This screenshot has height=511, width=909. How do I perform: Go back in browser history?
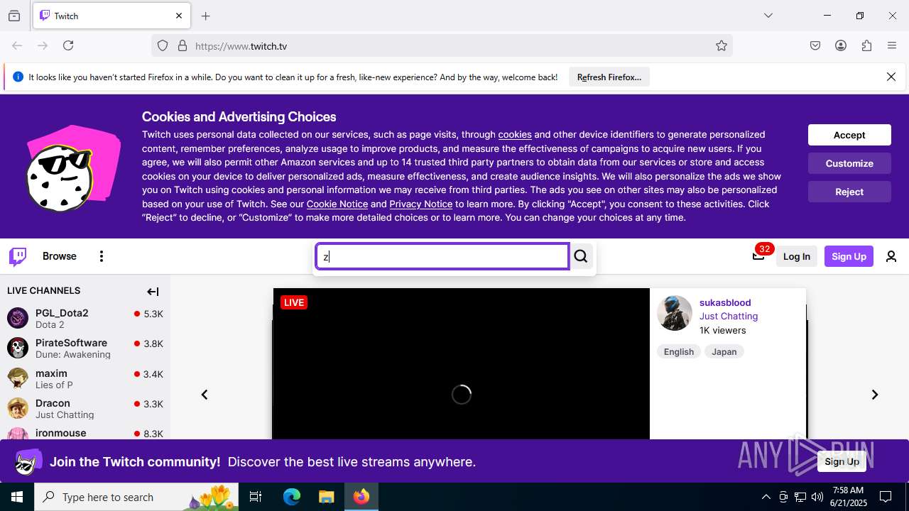click(x=17, y=45)
